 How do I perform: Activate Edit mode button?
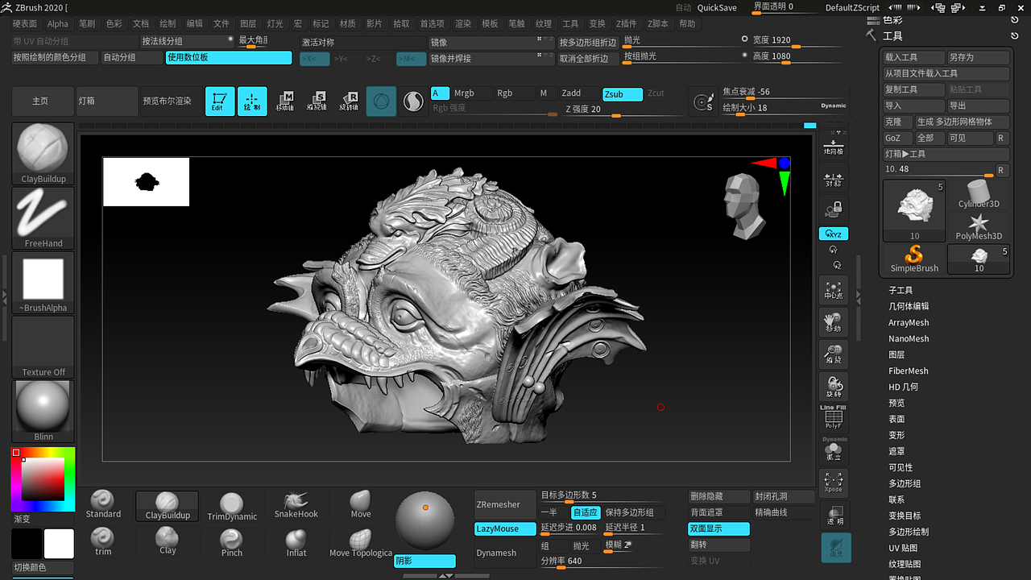tap(220, 101)
